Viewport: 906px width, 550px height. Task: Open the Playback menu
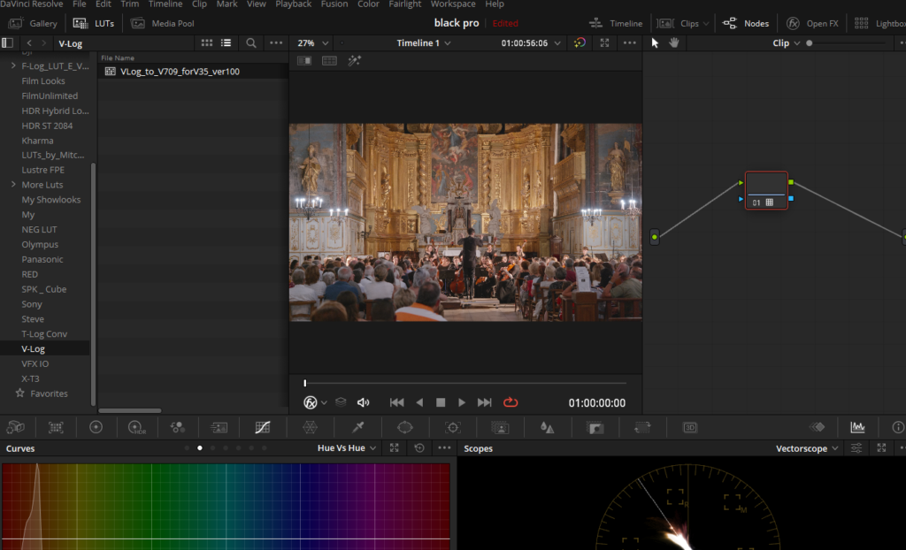click(293, 4)
